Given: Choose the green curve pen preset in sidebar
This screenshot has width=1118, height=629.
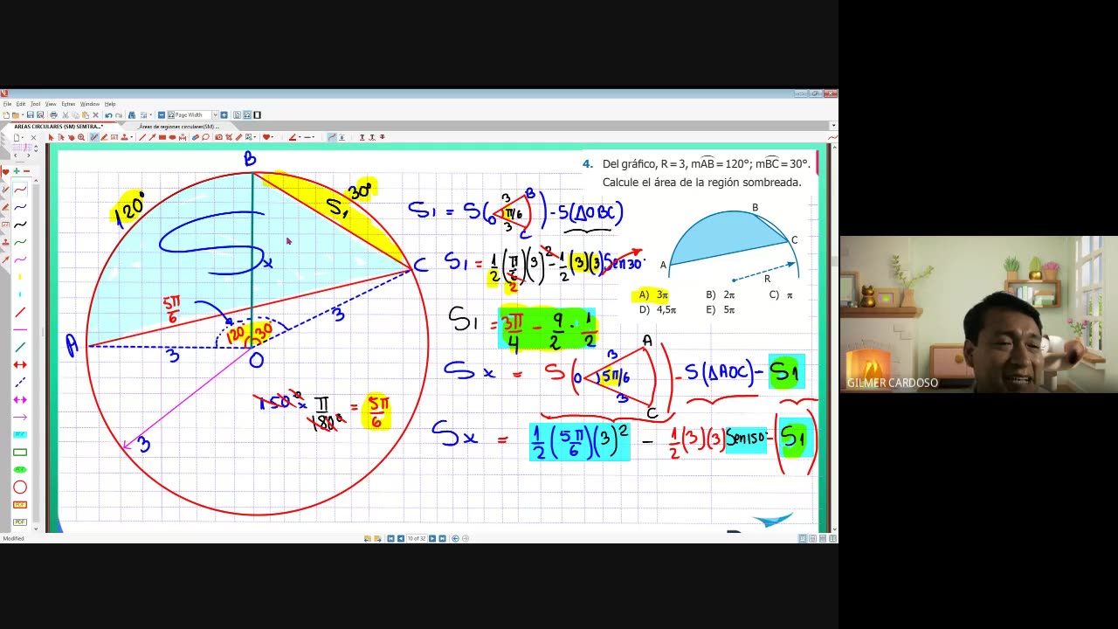Looking at the screenshot, I should 20,242.
